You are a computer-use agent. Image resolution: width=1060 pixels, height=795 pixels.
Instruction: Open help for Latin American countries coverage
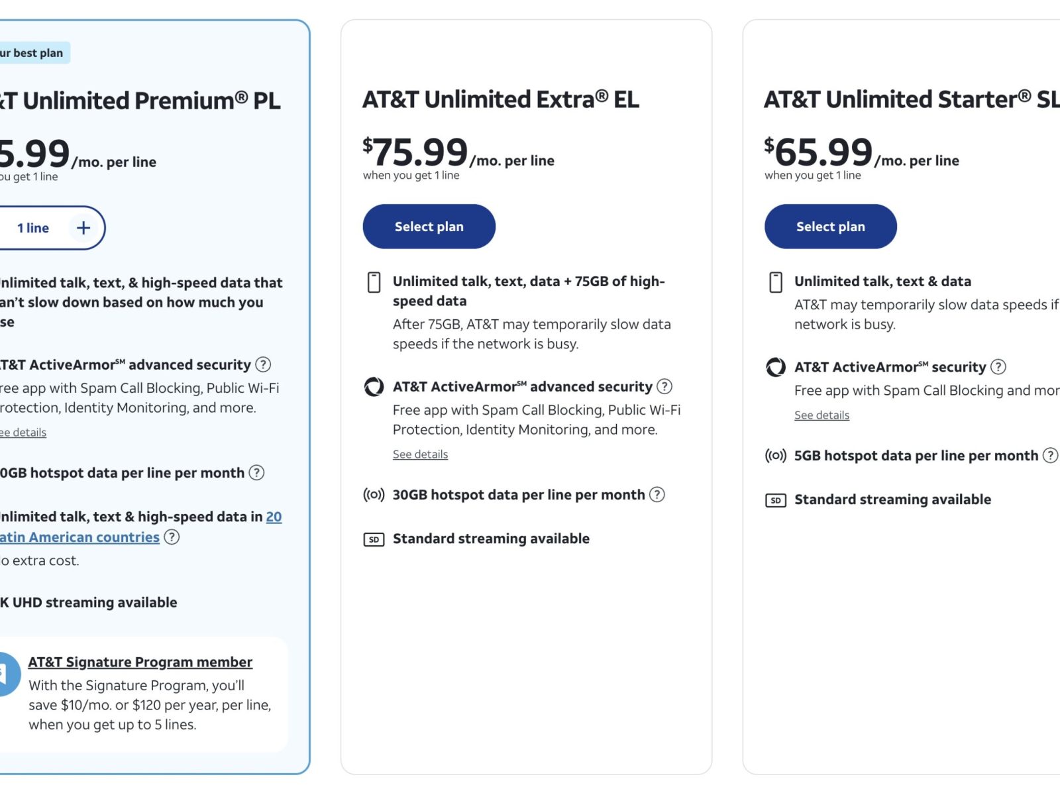(172, 537)
